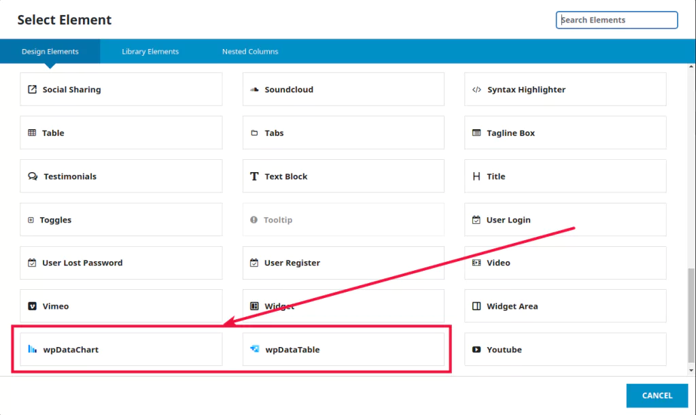
Task: Click the wpDataTable icon
Action: point(254,349)
